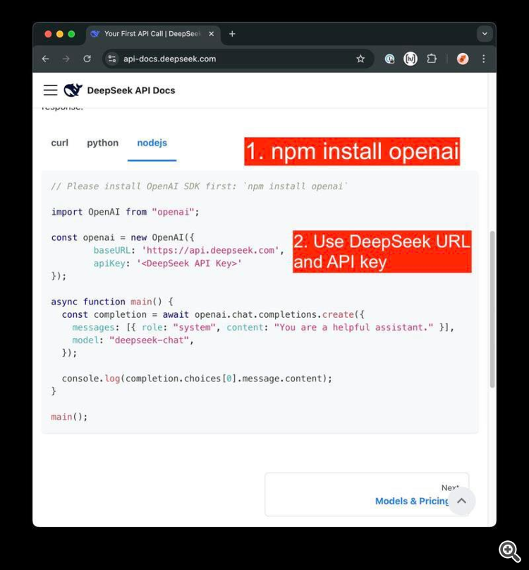Open the Chrome profile avatar
This screenshot has width=529, height=570.
462,59
